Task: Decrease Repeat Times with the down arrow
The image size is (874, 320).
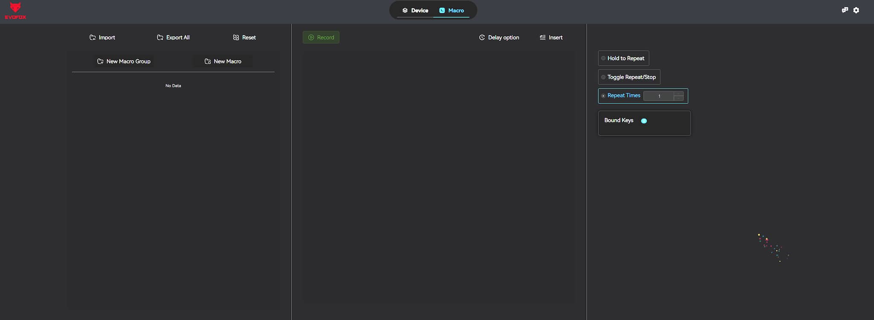Action: point(679,99)
